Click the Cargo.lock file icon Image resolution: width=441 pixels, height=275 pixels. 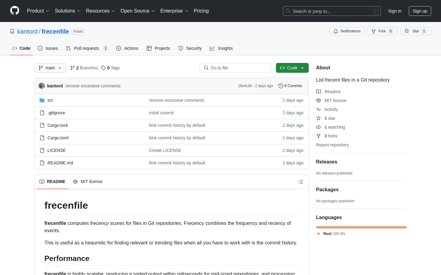42,125
